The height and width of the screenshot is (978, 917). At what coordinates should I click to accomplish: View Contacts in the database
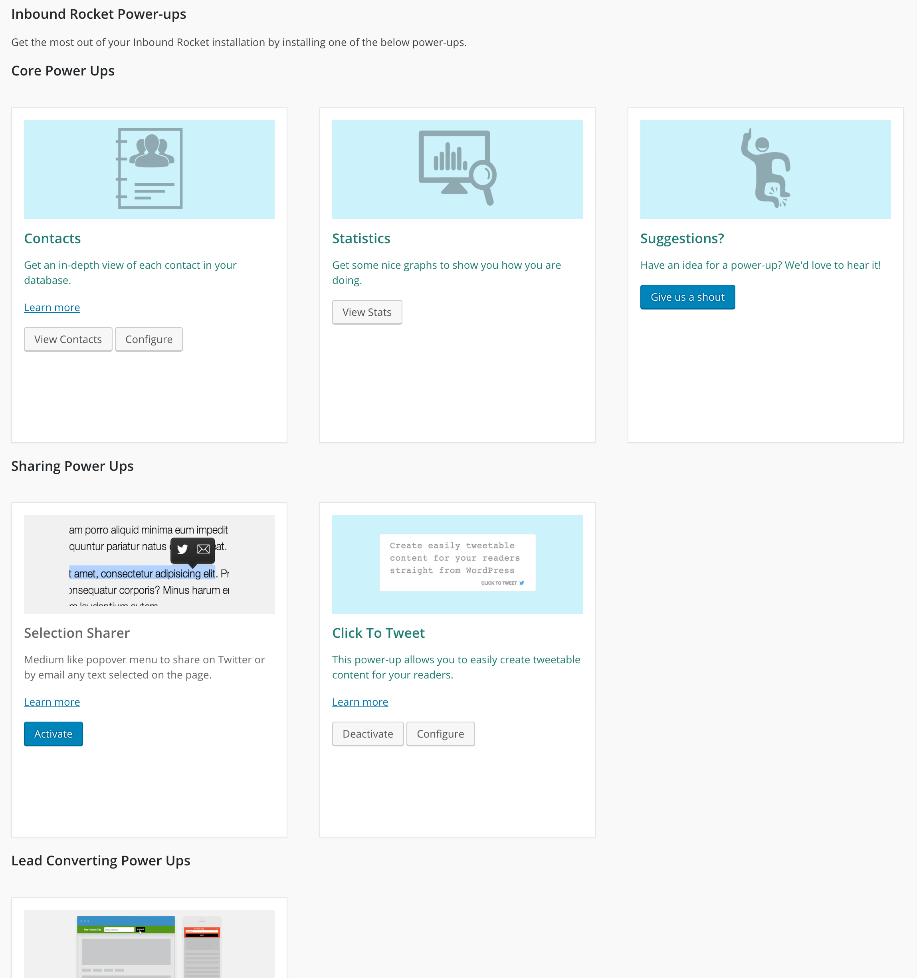pyautogui.click(x=68, y=339)
